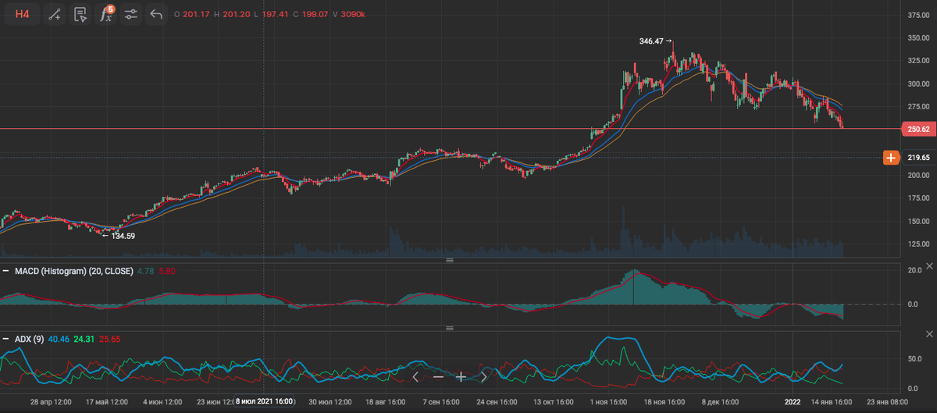
Task: Open MACD (Histogram) indicator settings label
Action: [x=73, y=271]
